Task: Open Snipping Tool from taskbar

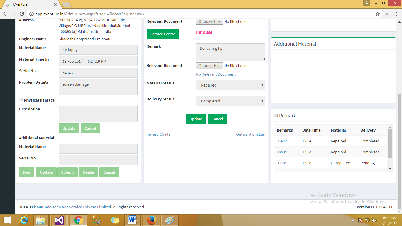Action: [x=97, y=220]
